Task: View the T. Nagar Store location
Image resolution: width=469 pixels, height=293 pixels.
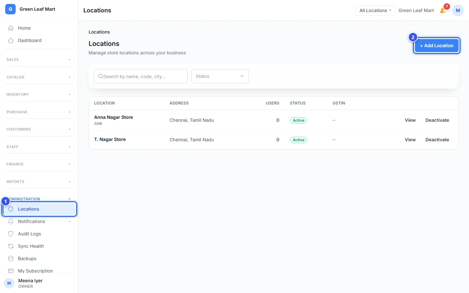Action: [x=410, y=140]
